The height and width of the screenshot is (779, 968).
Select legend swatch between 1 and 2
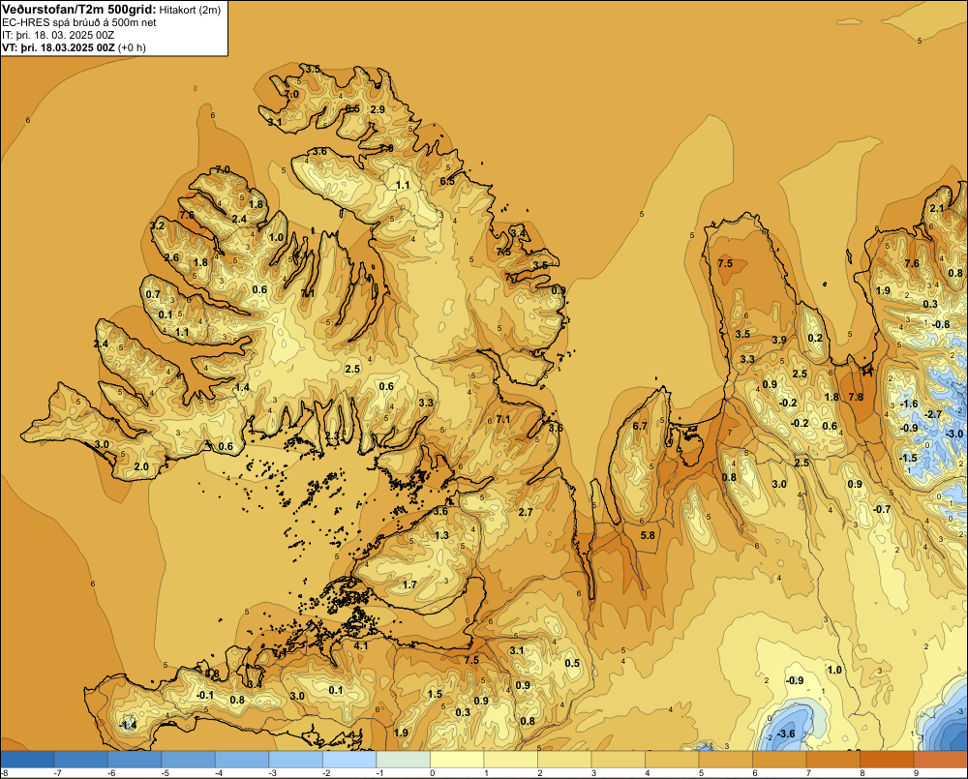[x=510, y=760]
